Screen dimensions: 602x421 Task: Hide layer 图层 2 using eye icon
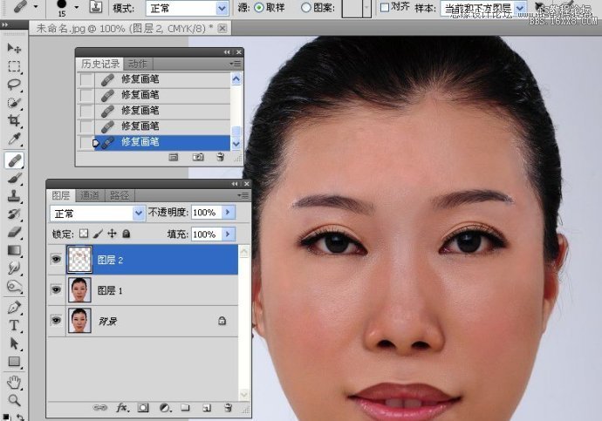click(x=57, y=259)
